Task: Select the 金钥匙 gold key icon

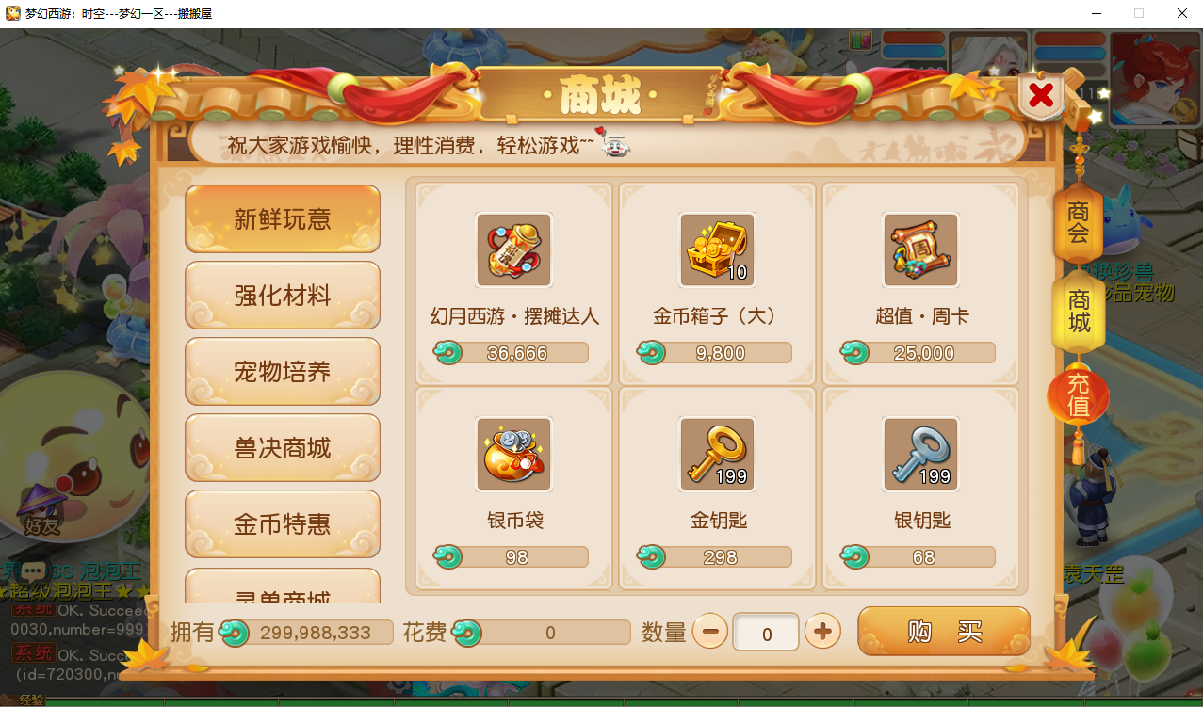Action: [x=717, y=454]
